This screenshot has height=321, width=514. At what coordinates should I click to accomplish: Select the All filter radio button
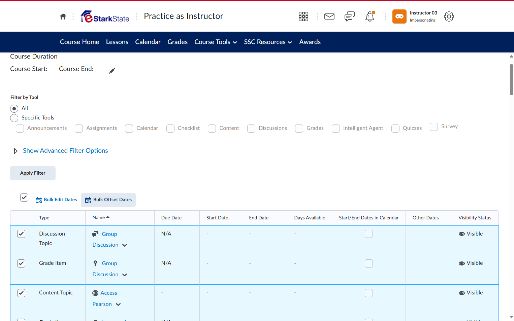[x=14, y=109]
